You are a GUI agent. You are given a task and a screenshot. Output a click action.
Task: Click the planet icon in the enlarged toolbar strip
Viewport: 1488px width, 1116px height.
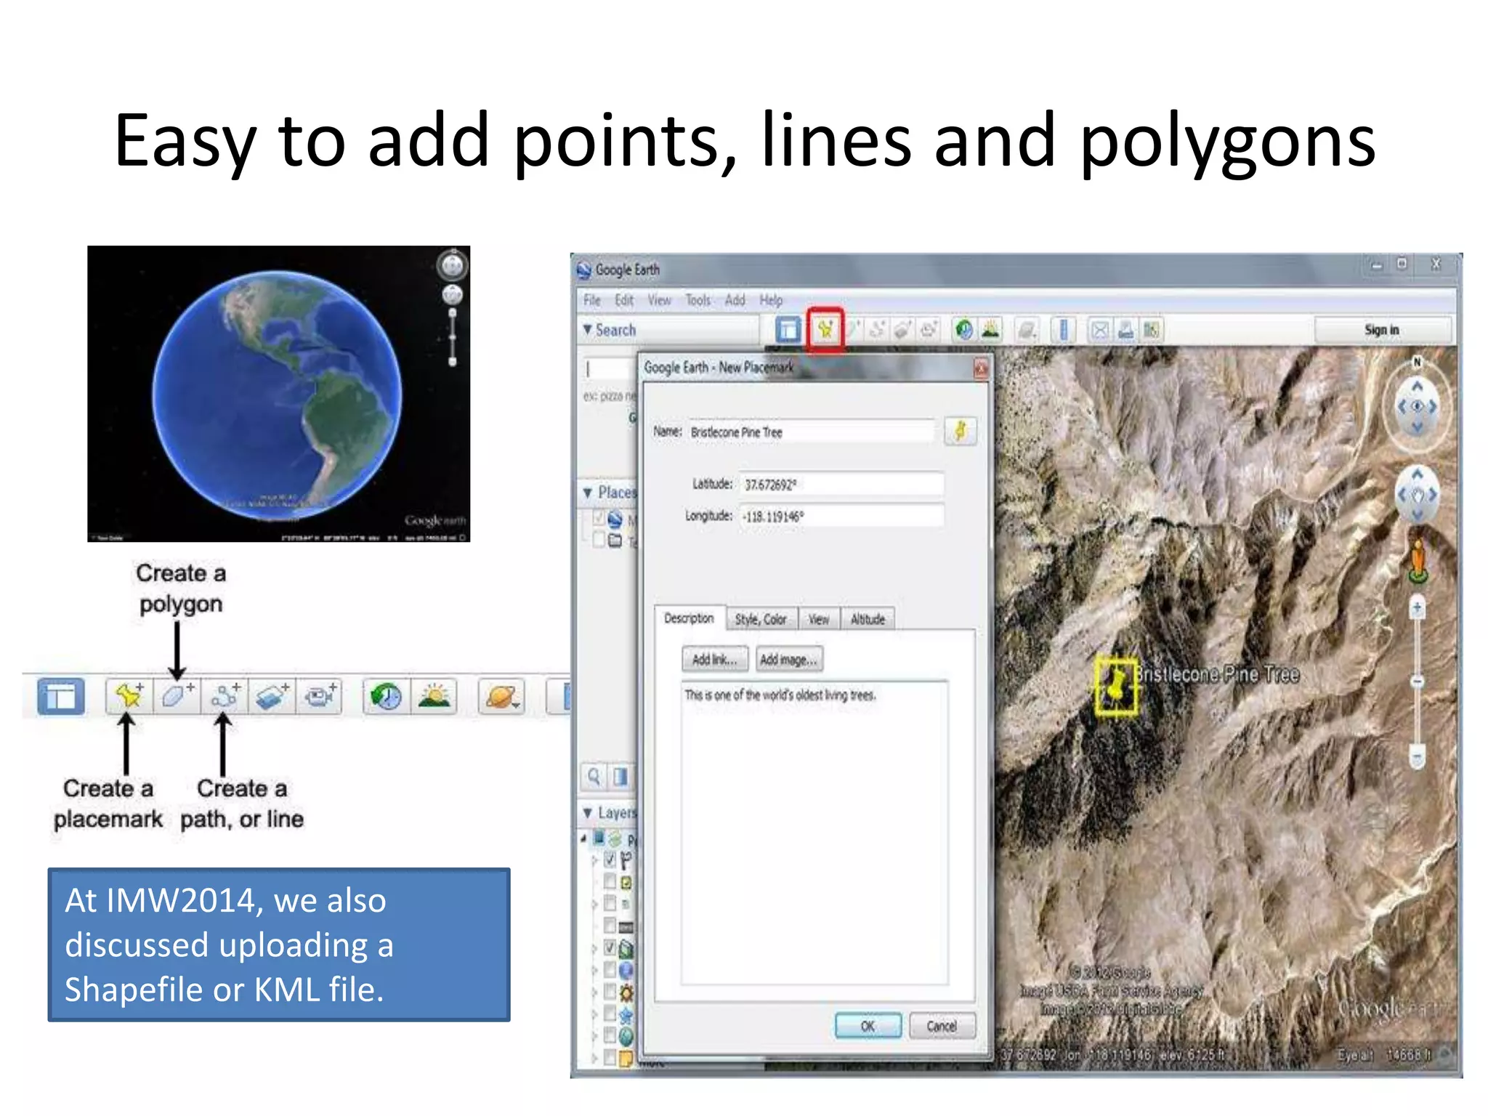coord(501,696)
